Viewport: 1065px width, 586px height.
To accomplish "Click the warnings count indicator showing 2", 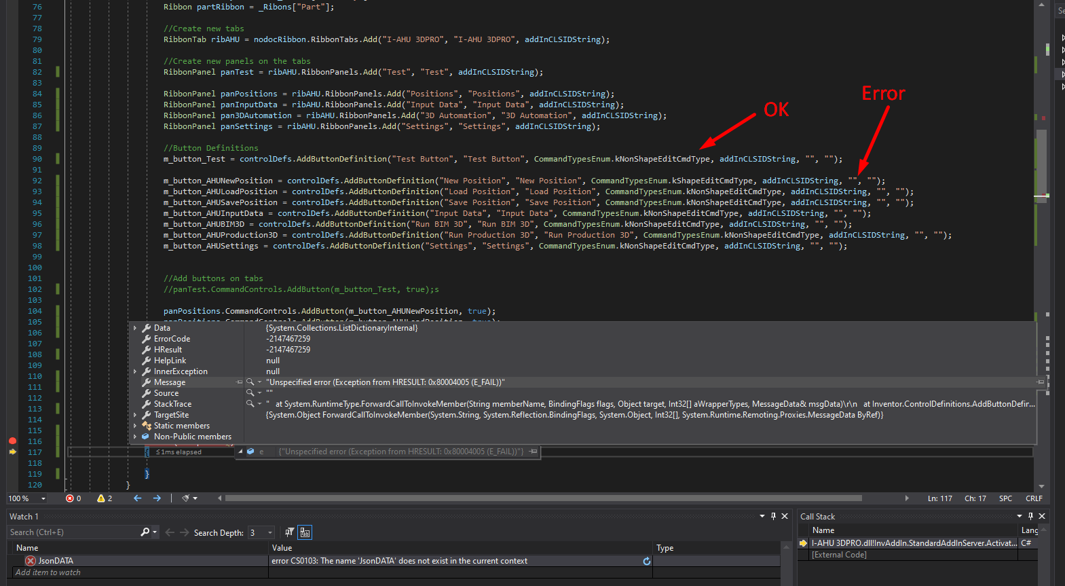I will 105,498.
